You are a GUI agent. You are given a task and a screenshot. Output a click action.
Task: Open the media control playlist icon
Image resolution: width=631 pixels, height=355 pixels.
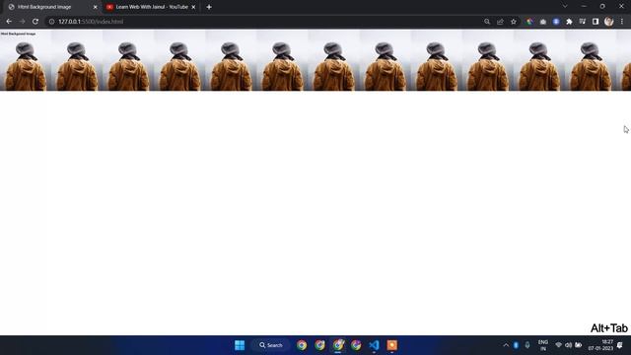583,22
